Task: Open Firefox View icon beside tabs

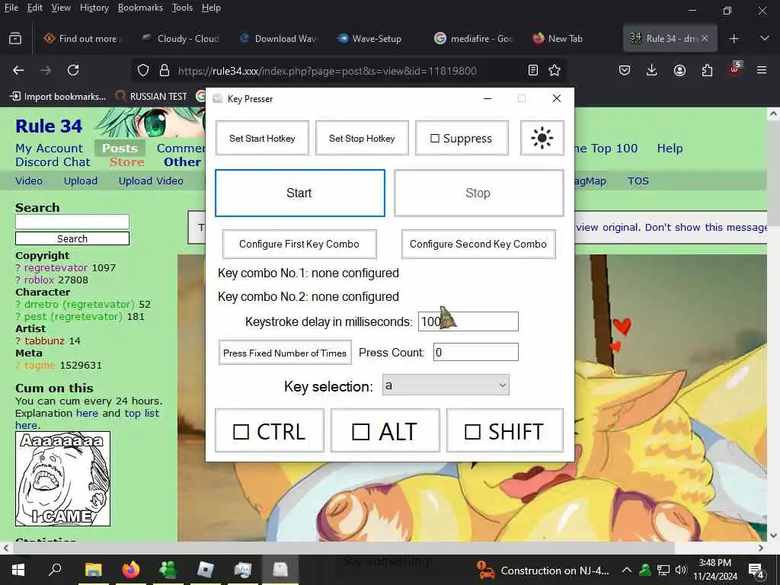Action: point(15,38)
